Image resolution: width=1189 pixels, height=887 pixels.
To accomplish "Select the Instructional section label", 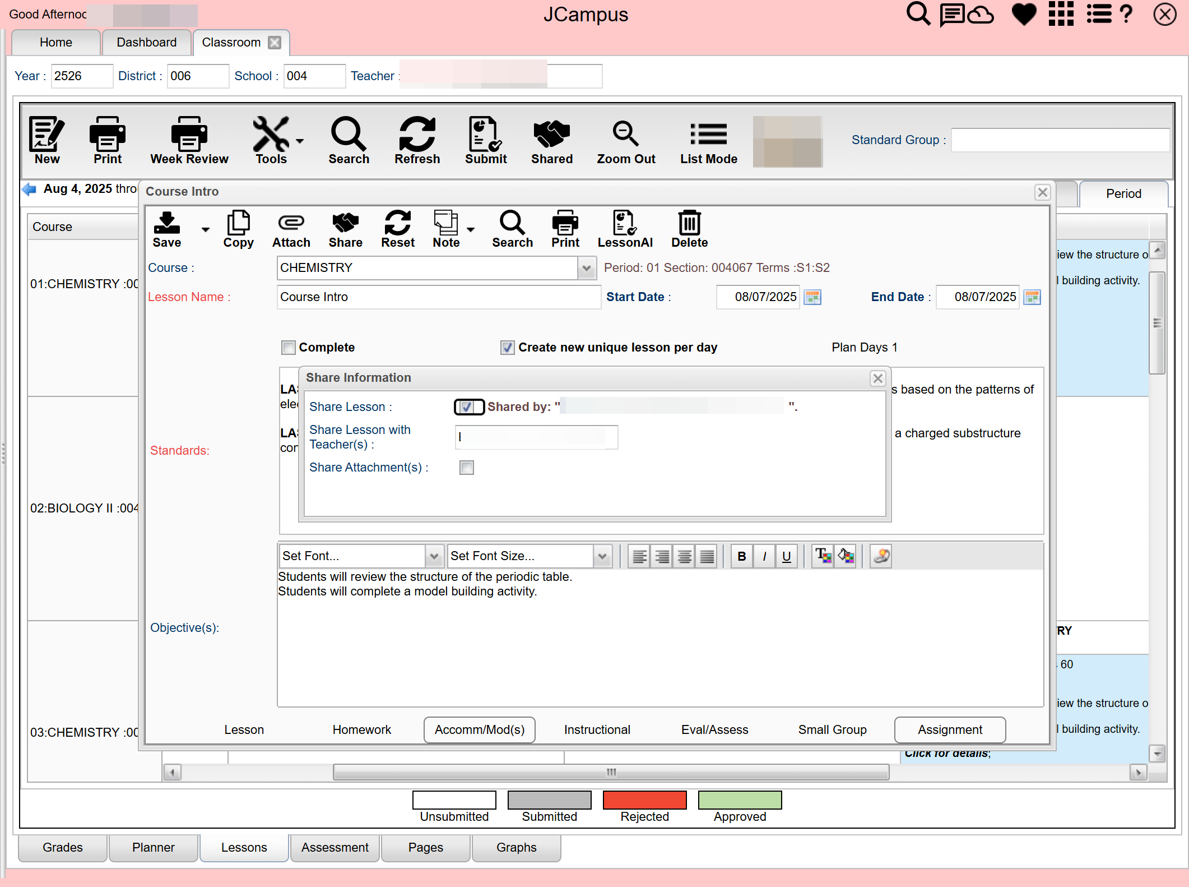I will tap(597, 729).
